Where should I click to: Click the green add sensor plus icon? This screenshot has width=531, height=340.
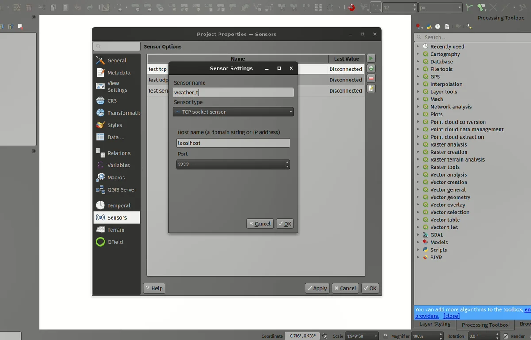[x=371, y=69]
